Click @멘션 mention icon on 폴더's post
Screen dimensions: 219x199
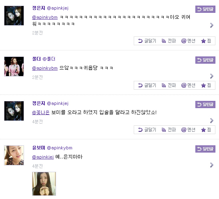pyautogui.click(x=188, y=85)
